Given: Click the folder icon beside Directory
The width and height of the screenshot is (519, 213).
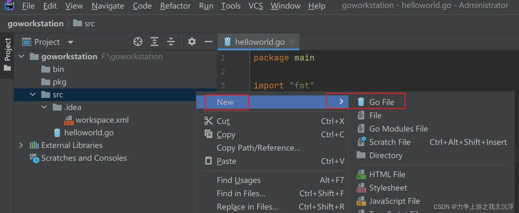Looking at the screenshot, I should pos(361,155).
